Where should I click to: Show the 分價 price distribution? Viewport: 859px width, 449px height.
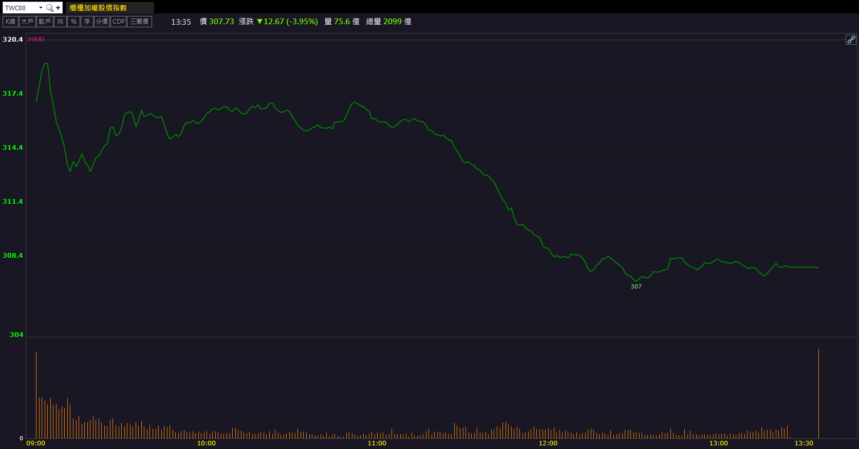click(102, 22)
